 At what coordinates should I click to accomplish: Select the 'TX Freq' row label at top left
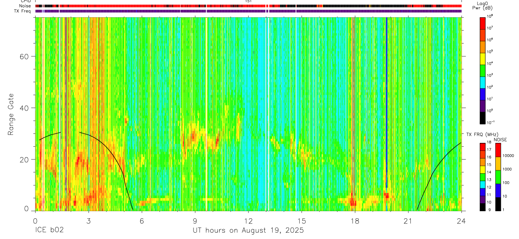point(23,11)
